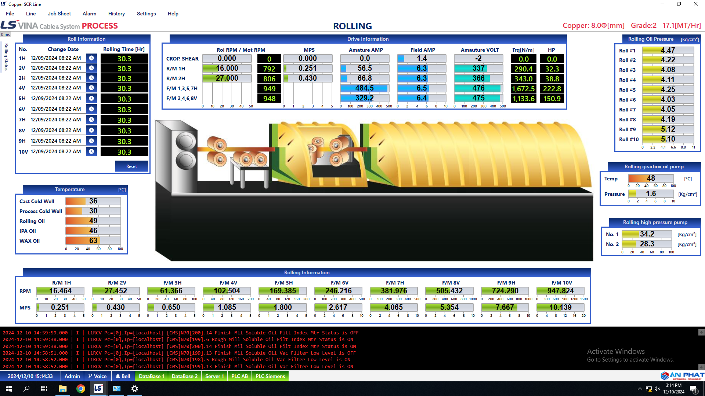Screen dimensions: 705x396
Task: Click the clock icon for roll 10V
Action: click(91, 151)
